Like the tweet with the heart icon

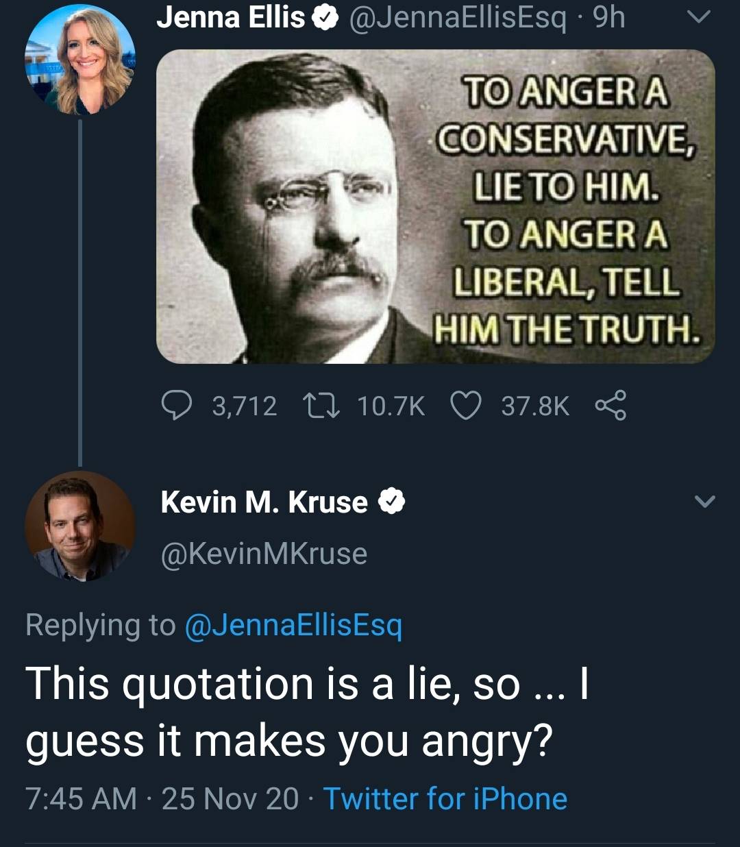pyautogui.click(x=465, y=406)
